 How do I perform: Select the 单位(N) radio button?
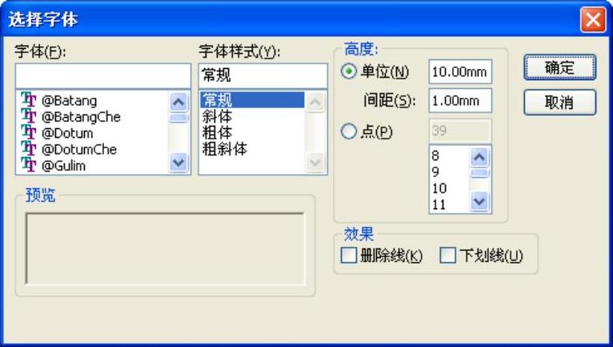[x=348, y=71]
